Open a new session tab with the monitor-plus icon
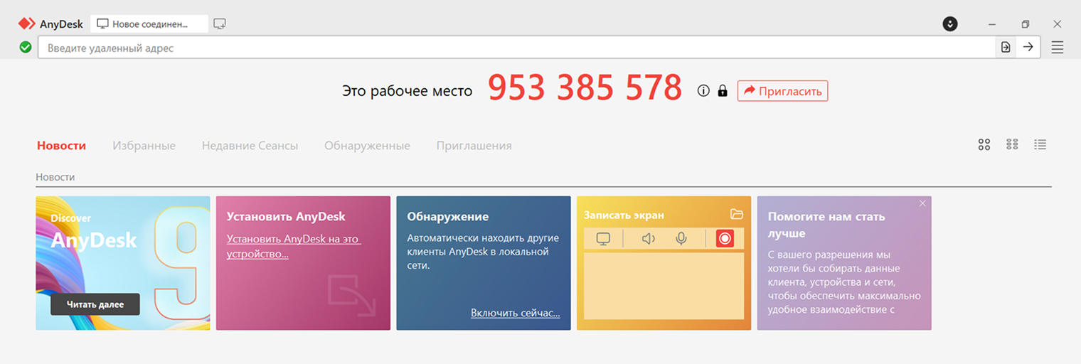This screenshot has height=364, width=1081. (220, 23)
